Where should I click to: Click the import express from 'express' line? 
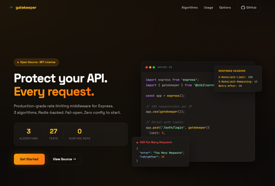(x=172, y=80)
